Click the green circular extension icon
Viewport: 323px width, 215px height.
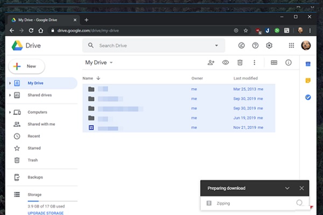click(x=277, y=31)
